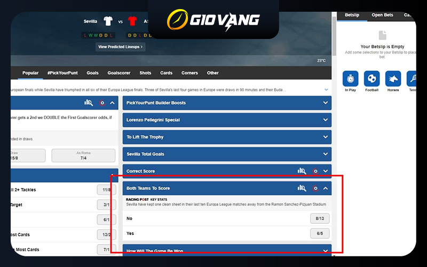The image size is (427, 267).
Task: Click the red target icon in Both Teams To Score
Action: 315,189
